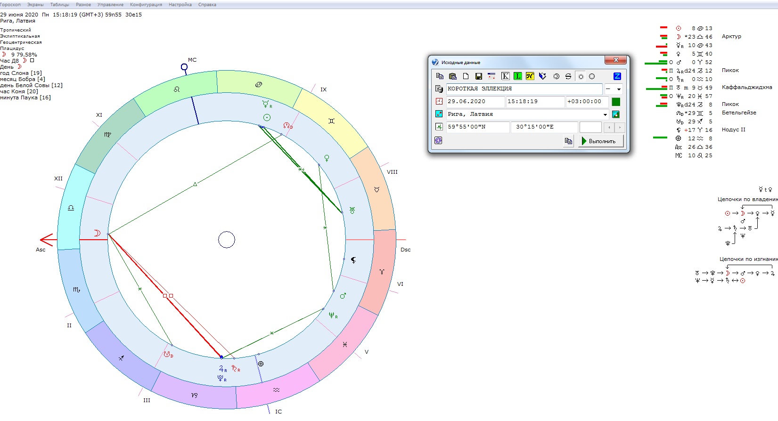Viewport: 778px width, 421px height.
Task: Click the white K icon
Action: 505,76
